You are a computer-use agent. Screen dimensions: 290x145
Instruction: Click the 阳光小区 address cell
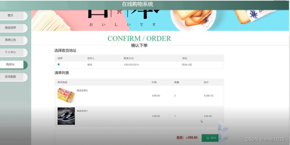[x=187, y=65]
